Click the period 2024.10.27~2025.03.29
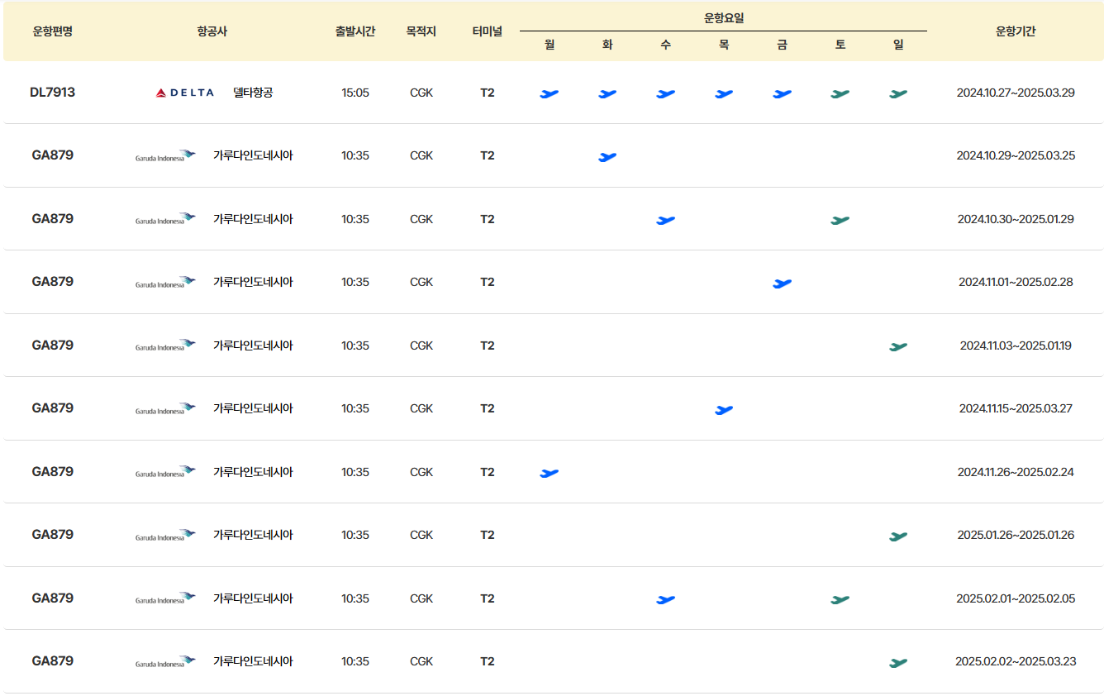Image resolution: width=1104 pixels, height=696 pixels. point(1016,93)
